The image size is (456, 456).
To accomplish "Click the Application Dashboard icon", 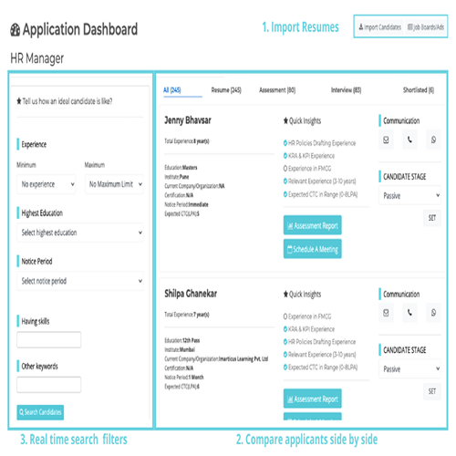I will 16,30.
